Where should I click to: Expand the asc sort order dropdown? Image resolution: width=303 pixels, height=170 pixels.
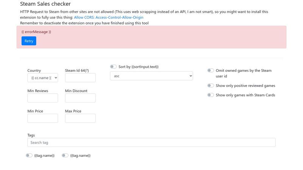[151, 76]
